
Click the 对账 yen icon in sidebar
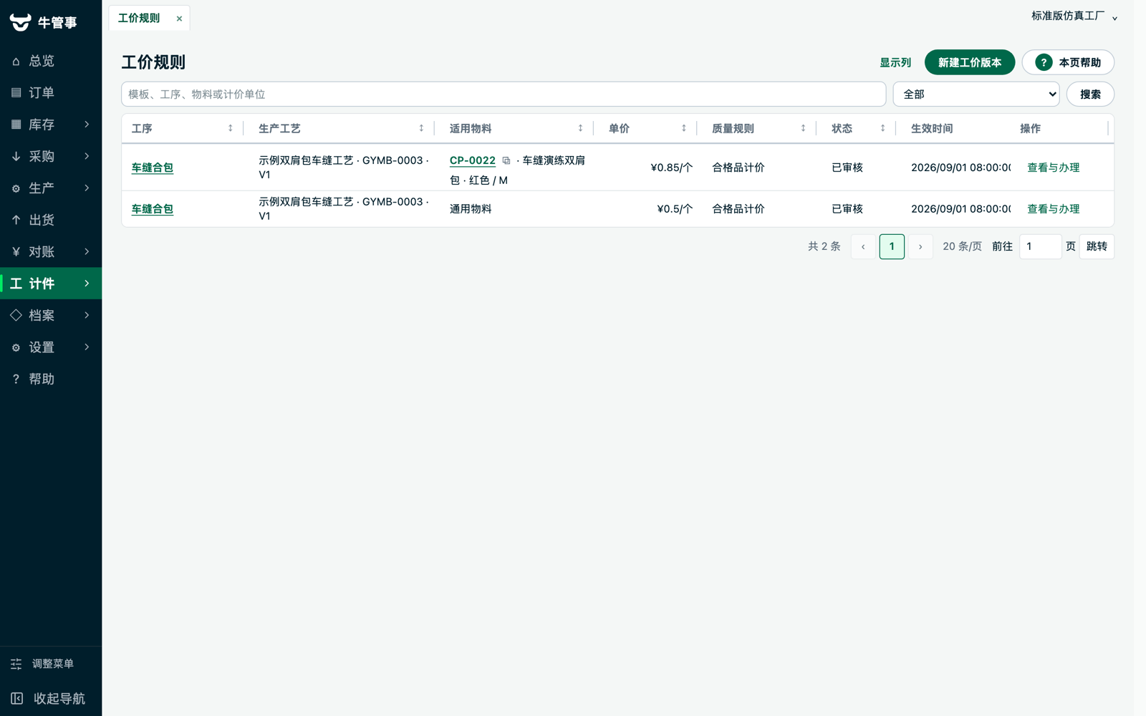click(16, 252)
